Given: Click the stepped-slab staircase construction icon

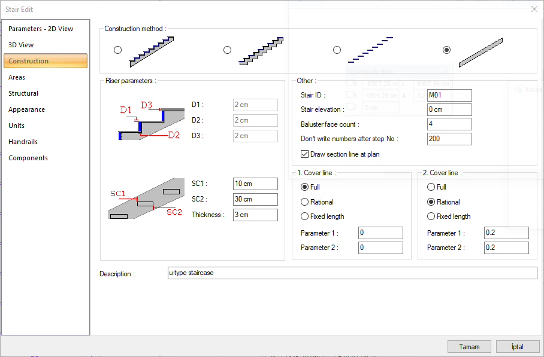Looking at the screenshot, I should pos(261,50).
